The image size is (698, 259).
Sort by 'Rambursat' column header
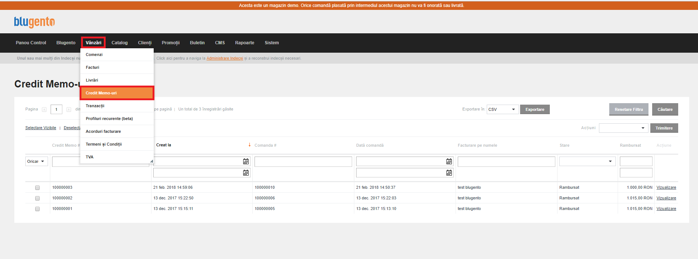pyautogui.click(x=630, y=145)
